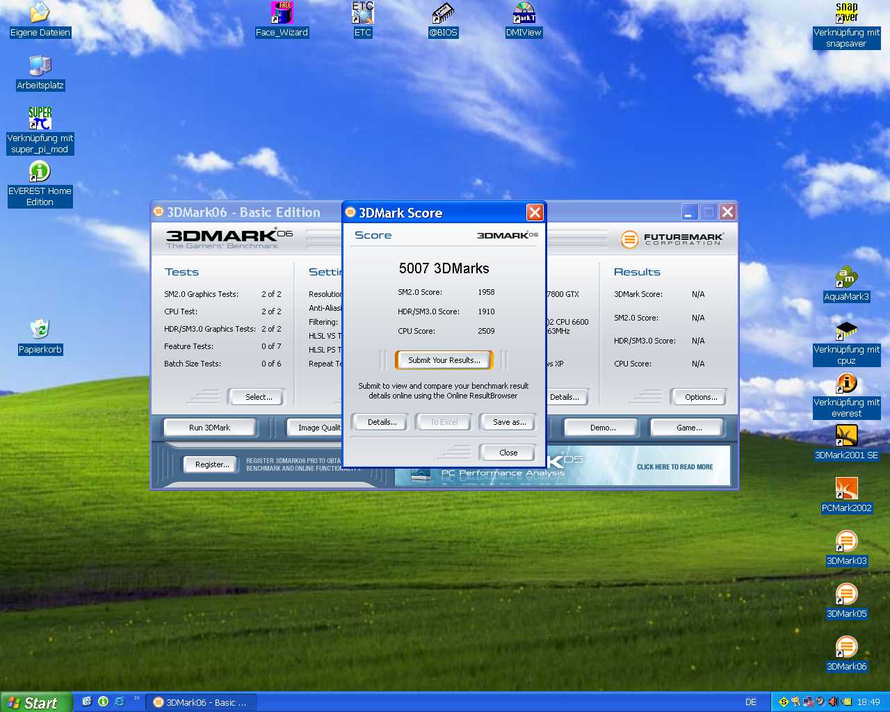
Task: Open the ETC desktop shortcut
Action: [x=362, y=20]
